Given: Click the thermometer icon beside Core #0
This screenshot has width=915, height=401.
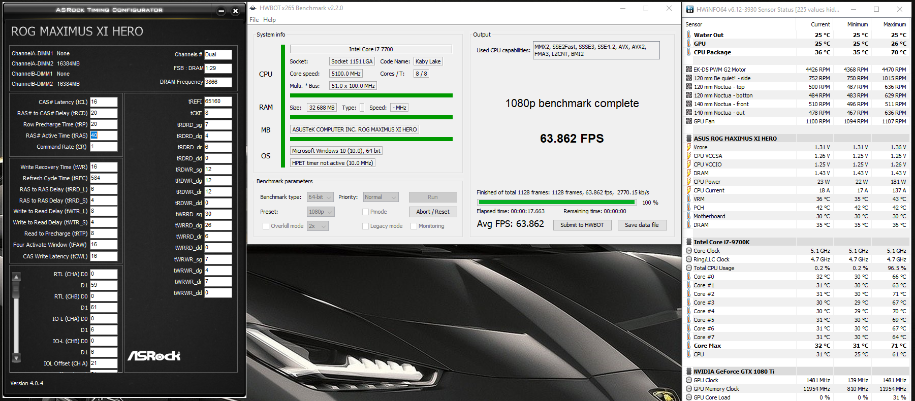Looking at the screenshot, I should [x=689, y=276].
